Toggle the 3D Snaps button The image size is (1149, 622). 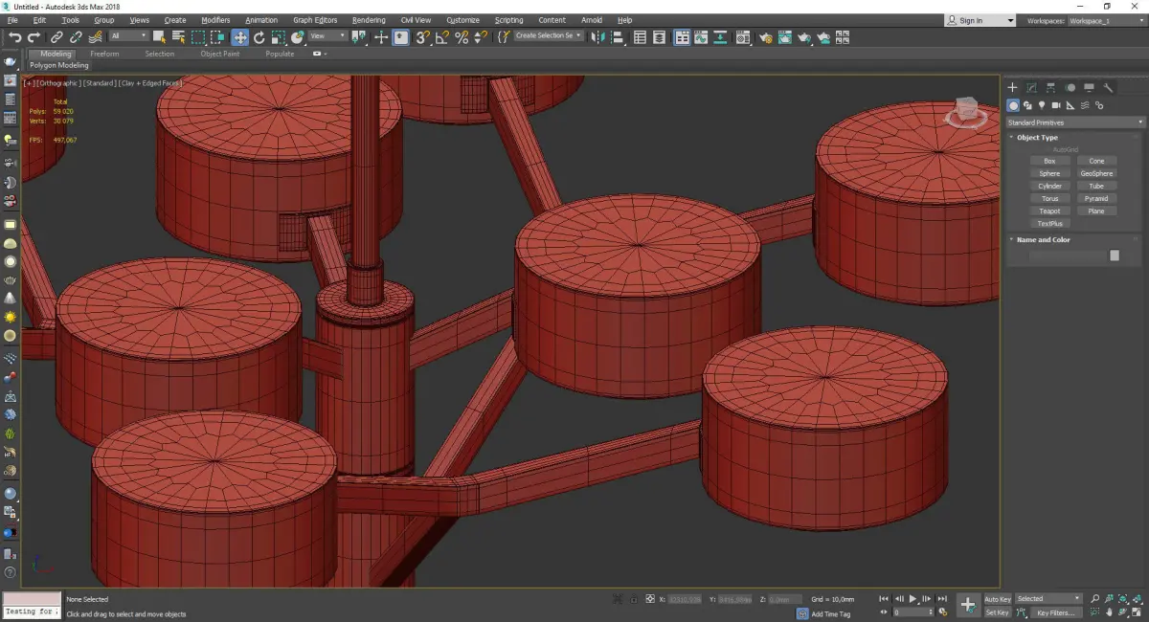[421, 37]
